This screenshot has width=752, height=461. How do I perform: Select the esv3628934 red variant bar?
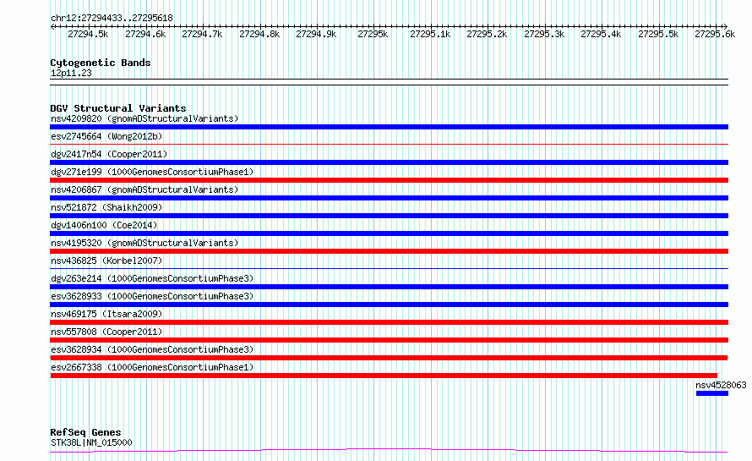(389, 358)
